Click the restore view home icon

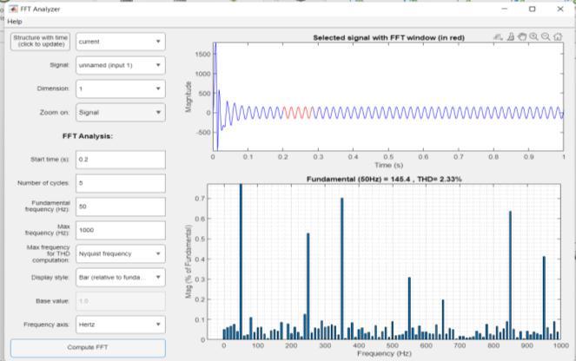(x=558, y=36)
